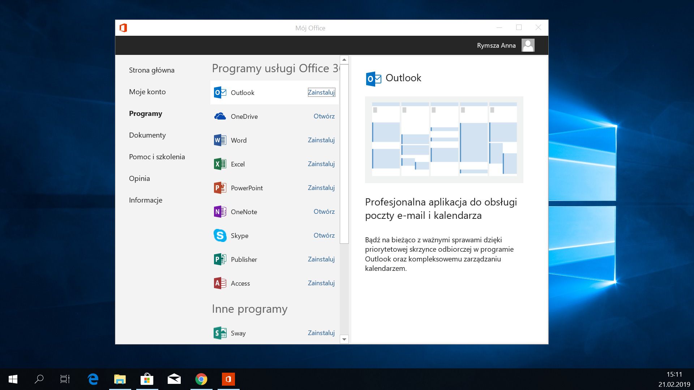Switch to Dokumenty section

point(147,135)
